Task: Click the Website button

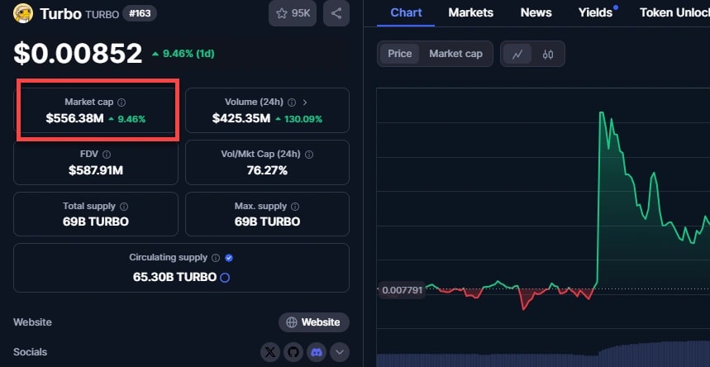Action: coord(313,322)
